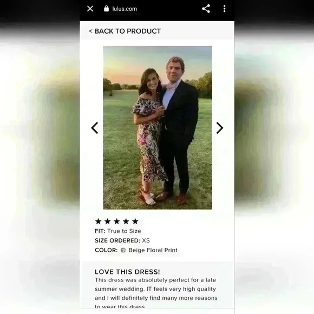Click the third rating star
Screen dimensions: 314x314
point(117,221)
